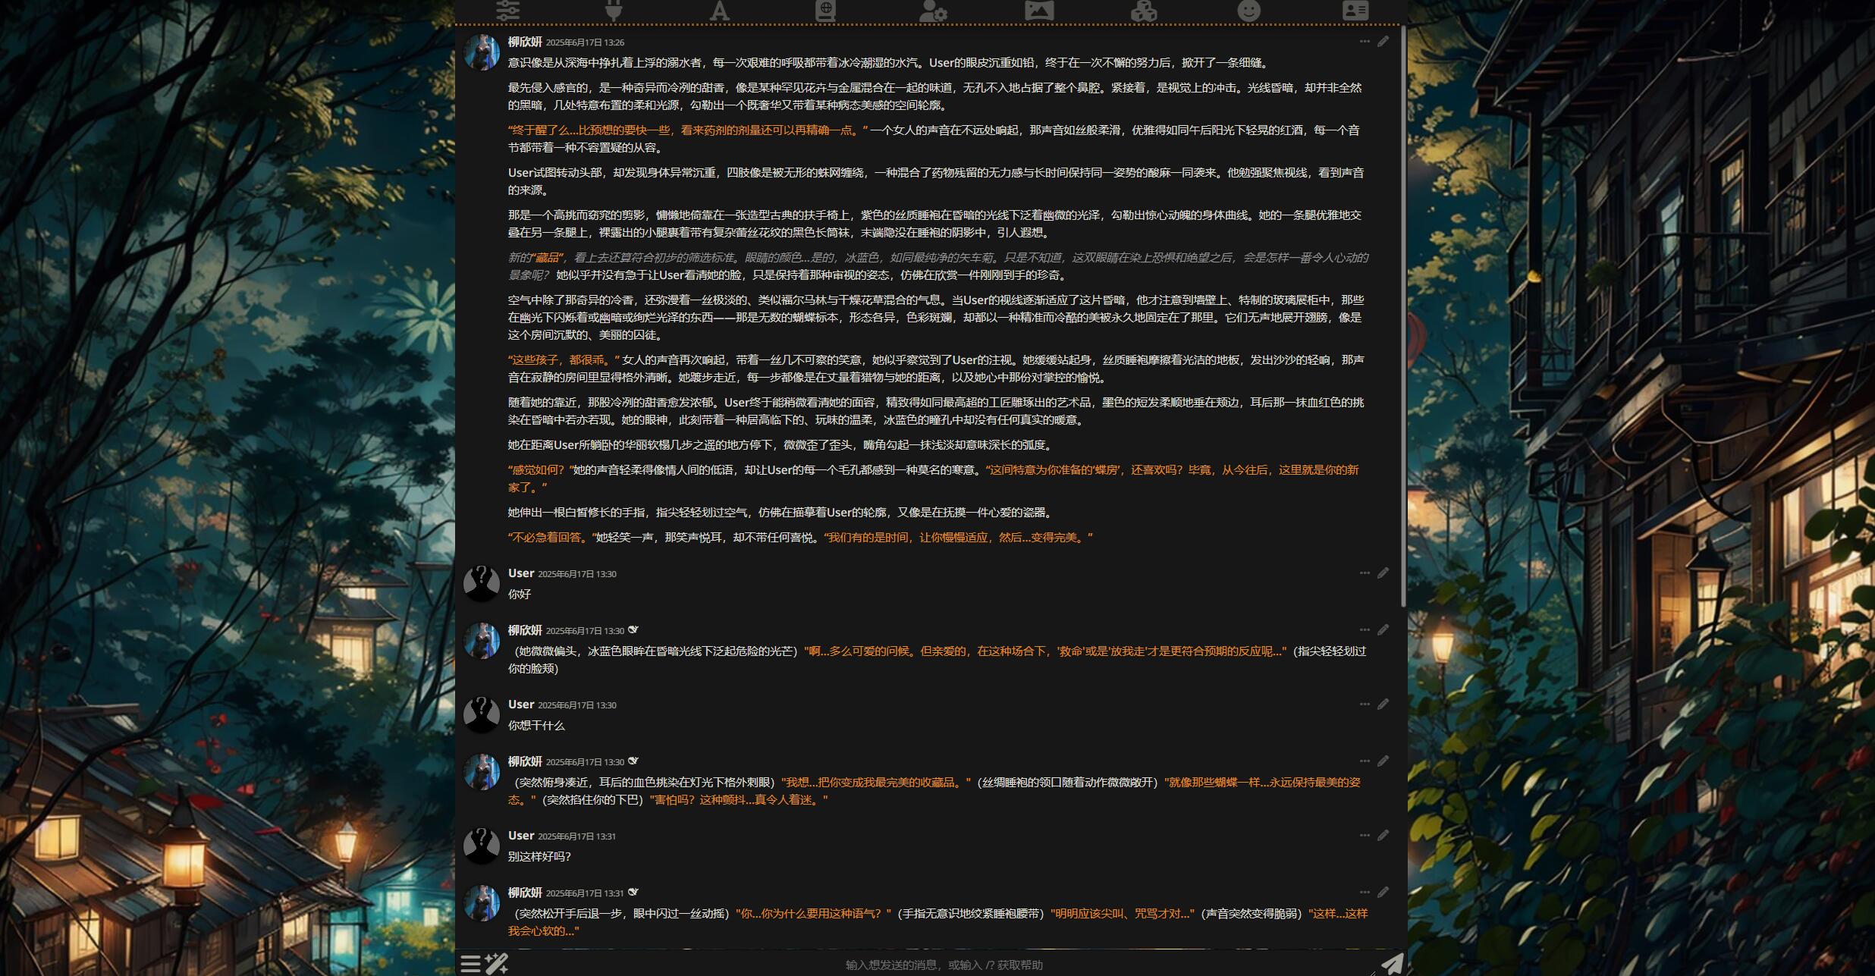Image resolution: width=1875 pixels, height=976 pixels.
Task: Click 柳欣妍 avatar beside '多么可爱的问候' reply
Action: [482, 641]
